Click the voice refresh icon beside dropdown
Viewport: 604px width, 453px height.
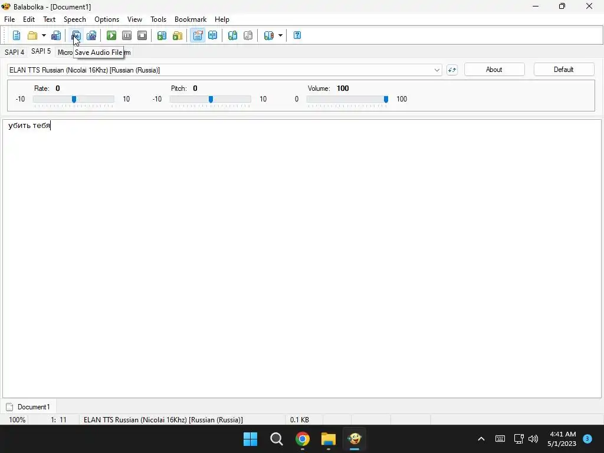(452, 70)
